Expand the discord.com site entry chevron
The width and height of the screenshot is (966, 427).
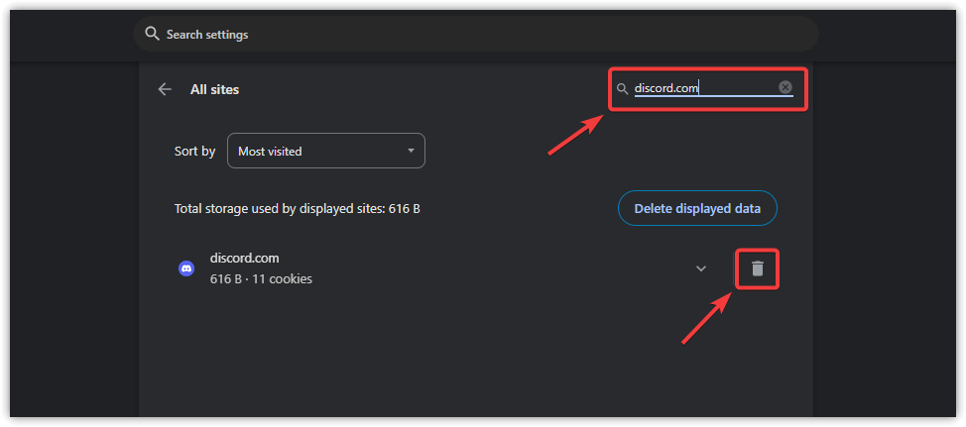(x=701, y=268)
